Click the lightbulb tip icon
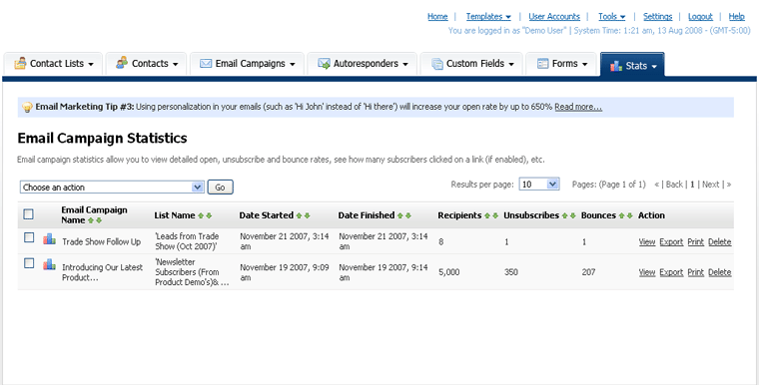Screen dimensions: 759x385 [28, 107]
